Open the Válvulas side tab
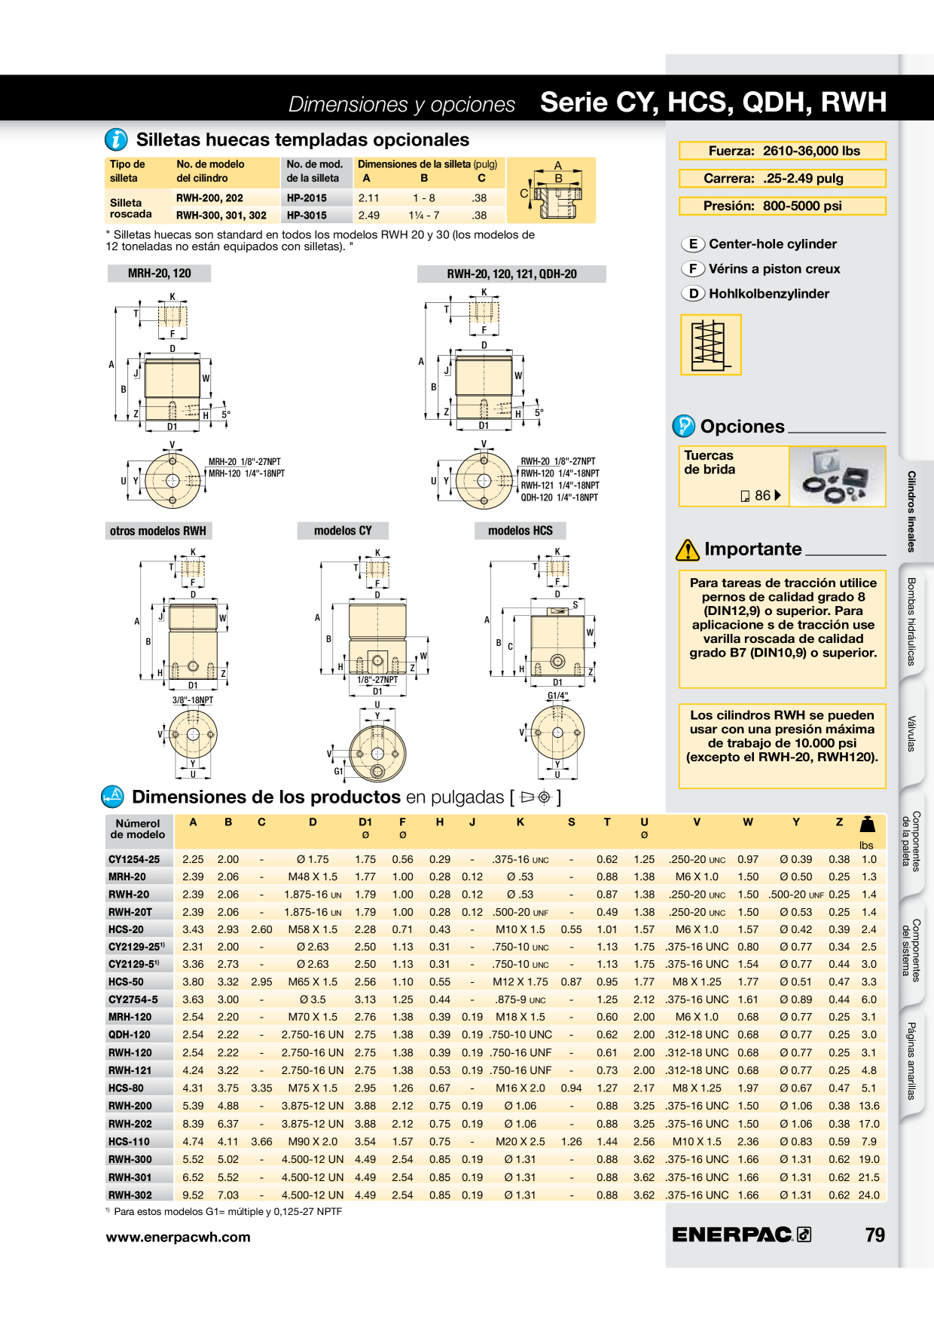 911,733
